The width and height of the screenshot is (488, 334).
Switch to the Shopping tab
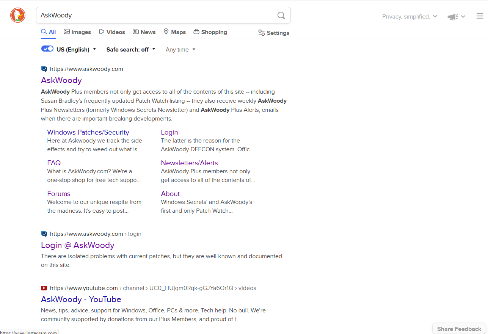tap(210, 32)
